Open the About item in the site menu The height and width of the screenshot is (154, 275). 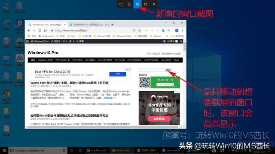[177, 60]
